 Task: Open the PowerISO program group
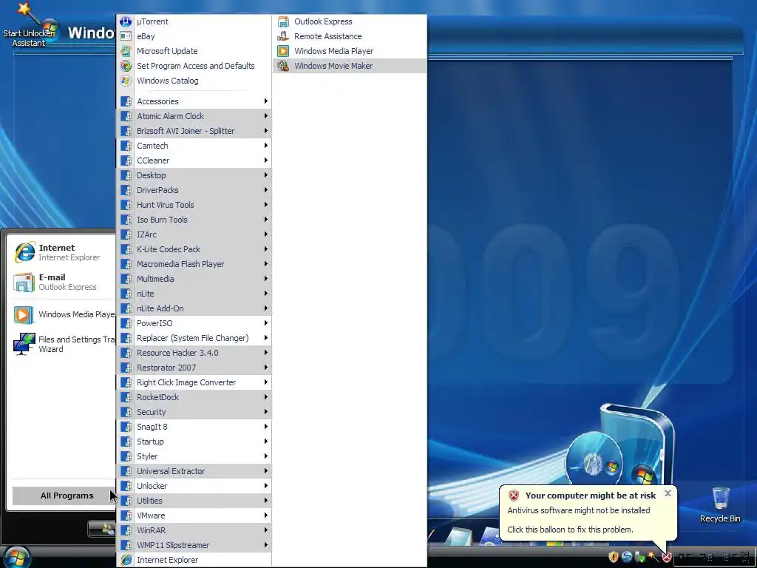(x=194, y=324)
